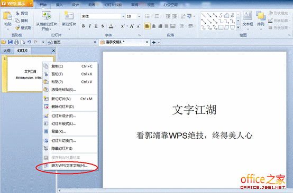Toggle right alignment
293x193 pixels.
click(160, 26)
